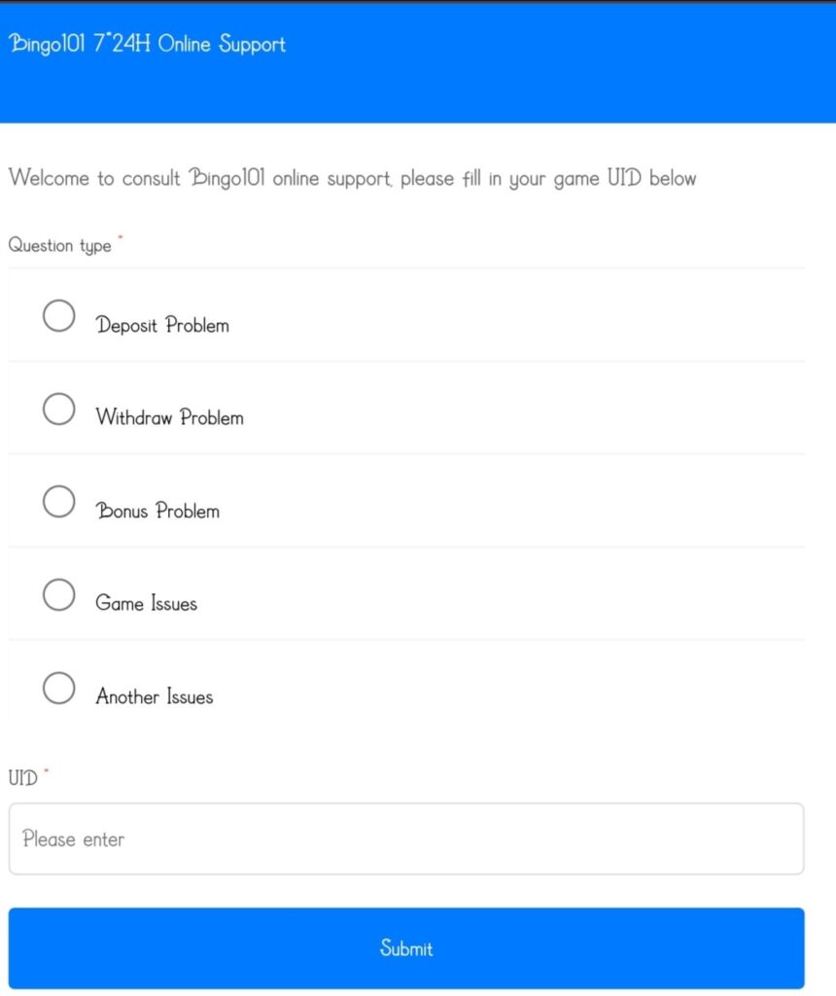The image size is (836, 996).
Task: Click the red asterisk beside Question type
Action: click(121, 237)
